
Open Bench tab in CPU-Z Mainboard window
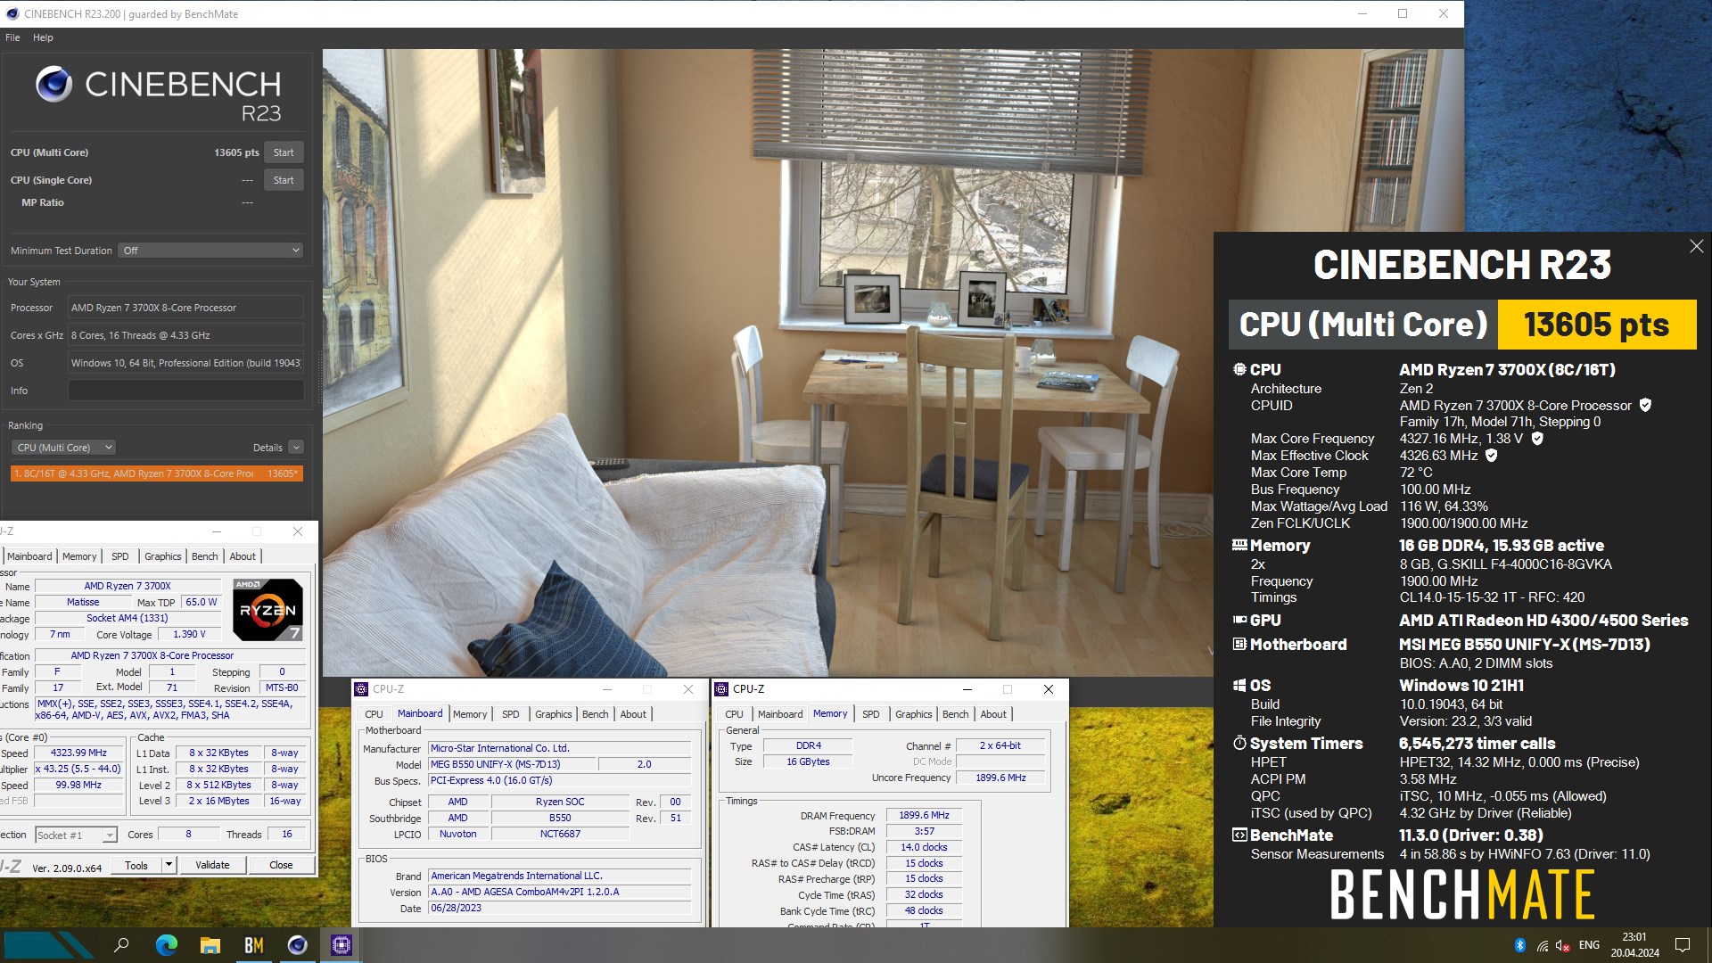click(x=596, y=714)
